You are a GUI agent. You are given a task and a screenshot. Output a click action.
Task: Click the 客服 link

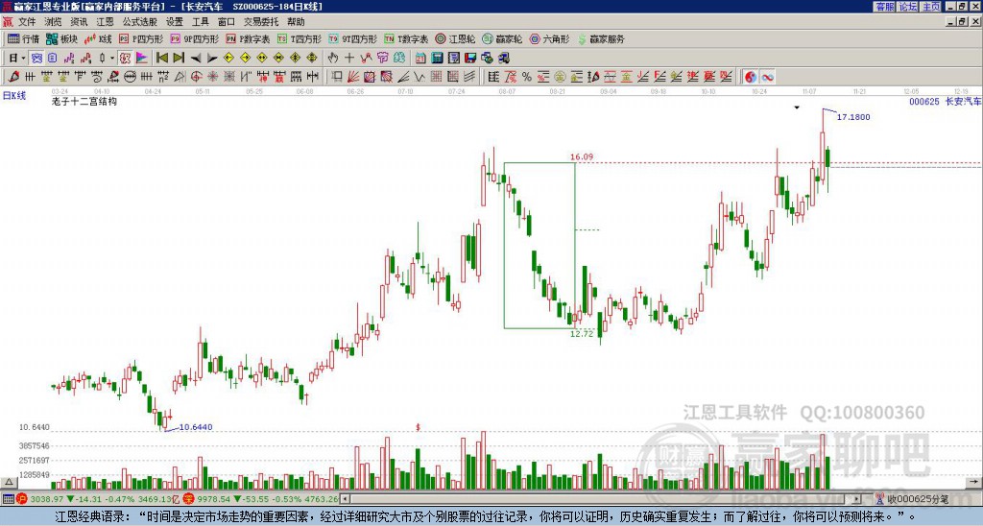coord(884,7)
